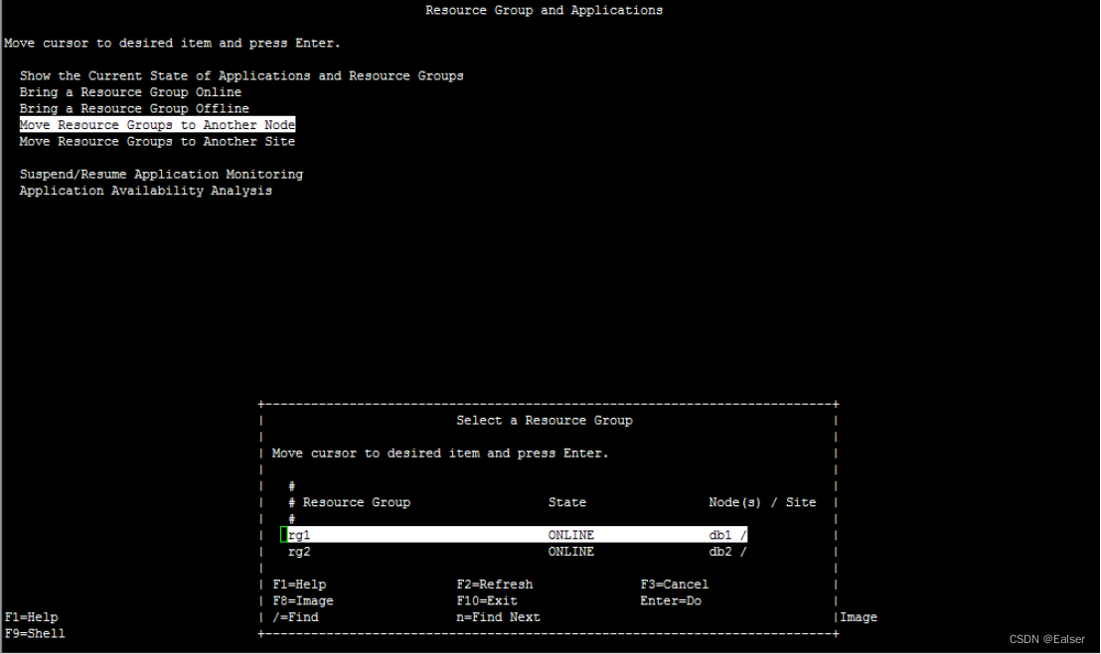Click the Image label right of the dialog
Screen dimensions: 1101x654
pos(859,617)
